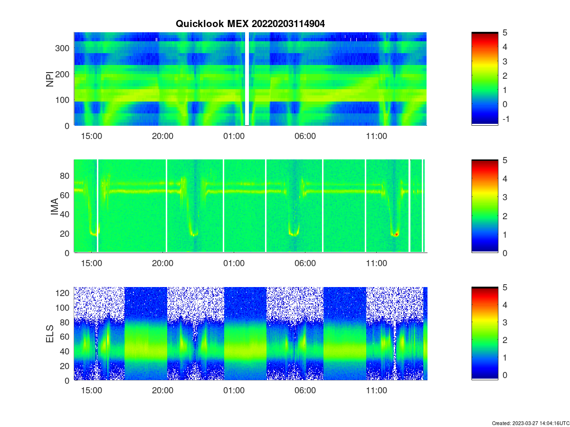The image size is (570, 427).
Task: Click the NPI spectrogram plot area
Action: [x=250, y=79]
